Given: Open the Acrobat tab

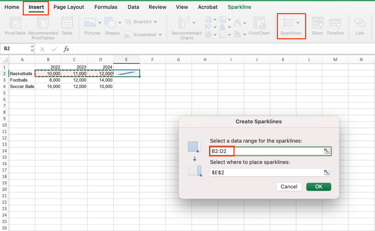Looking at the screenshot, I should [x=207, y=7].
